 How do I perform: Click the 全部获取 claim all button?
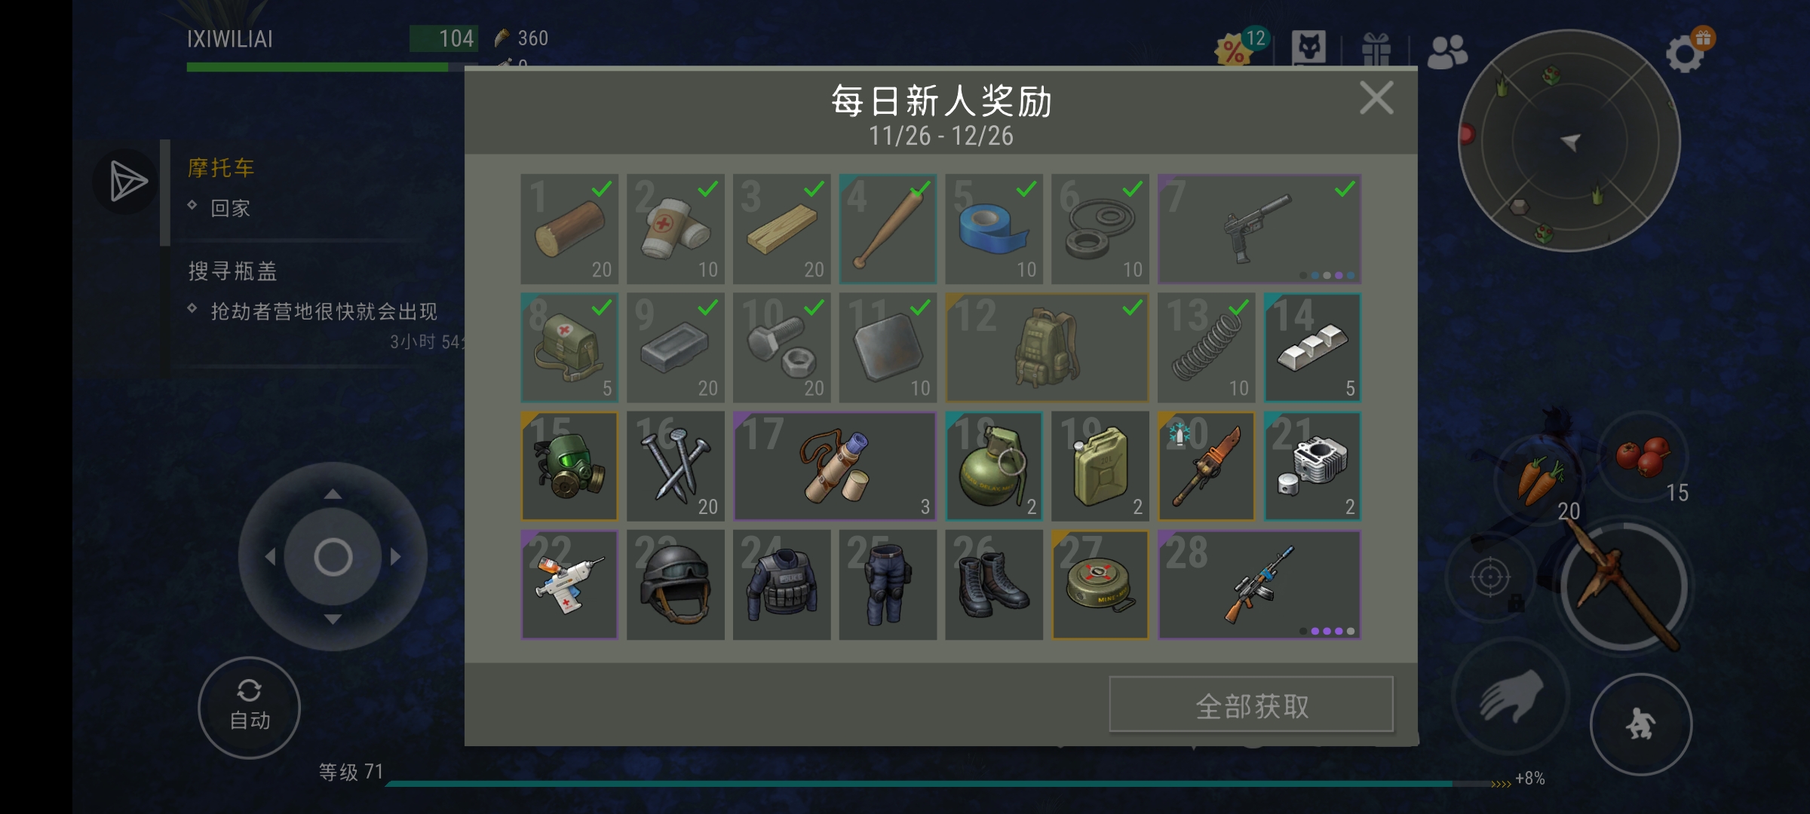pos(1251,705)
